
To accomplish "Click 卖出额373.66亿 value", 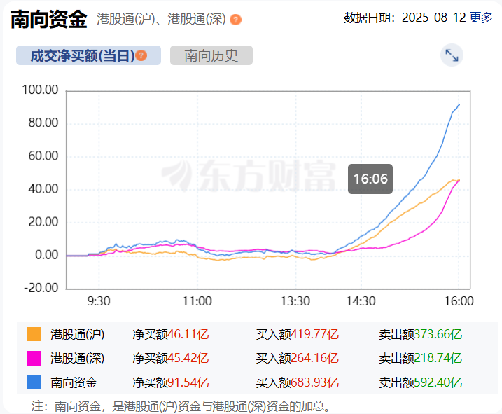I will click(x=421, y=334).
